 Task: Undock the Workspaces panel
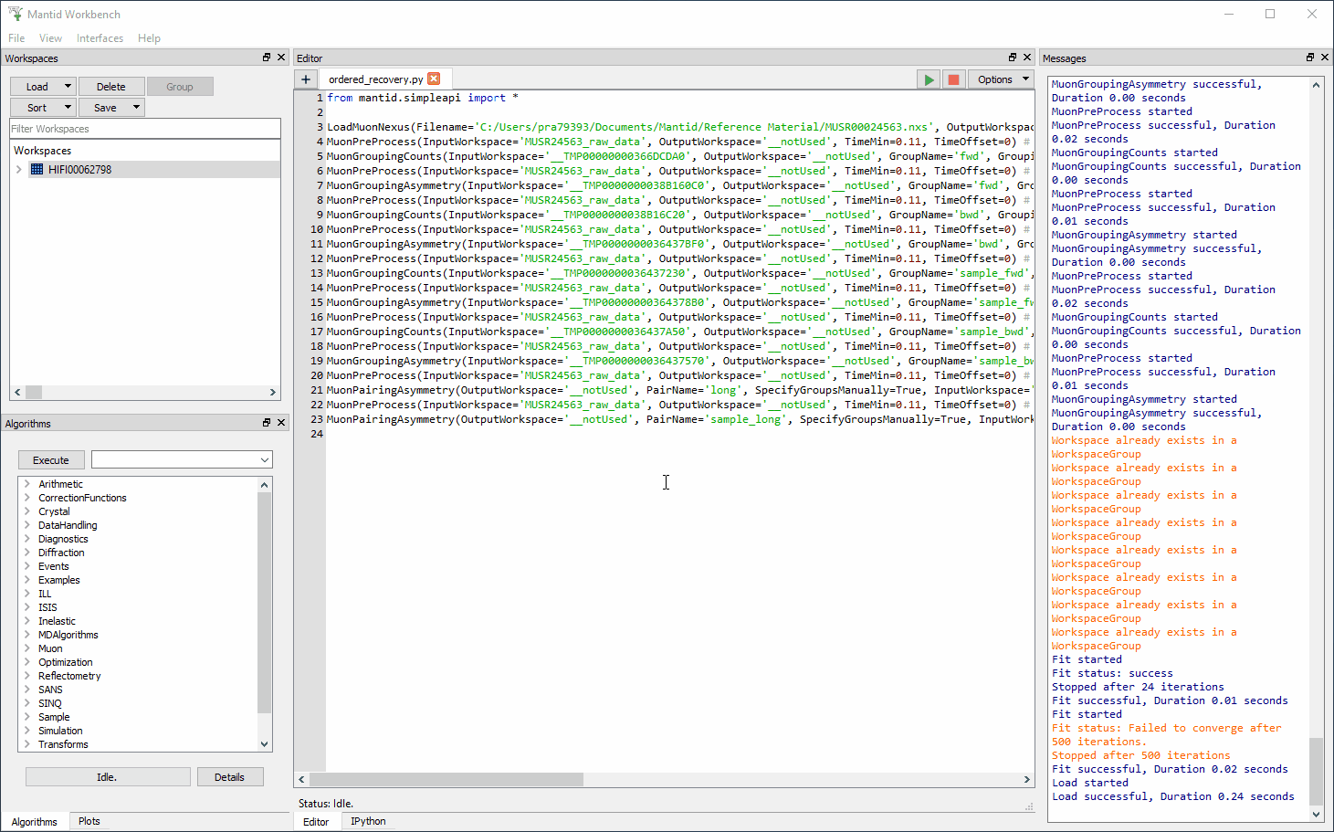click(265, 58)
